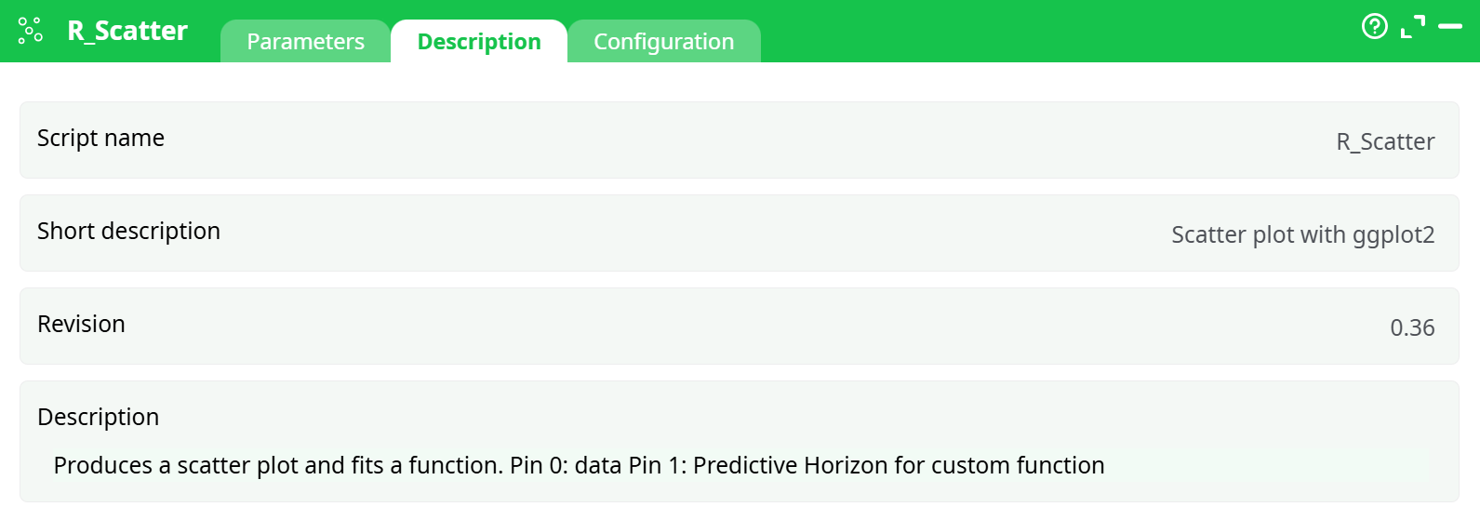Select the R_Scatter script name value
This screenshot has height=520, width=1480.
1385,142
